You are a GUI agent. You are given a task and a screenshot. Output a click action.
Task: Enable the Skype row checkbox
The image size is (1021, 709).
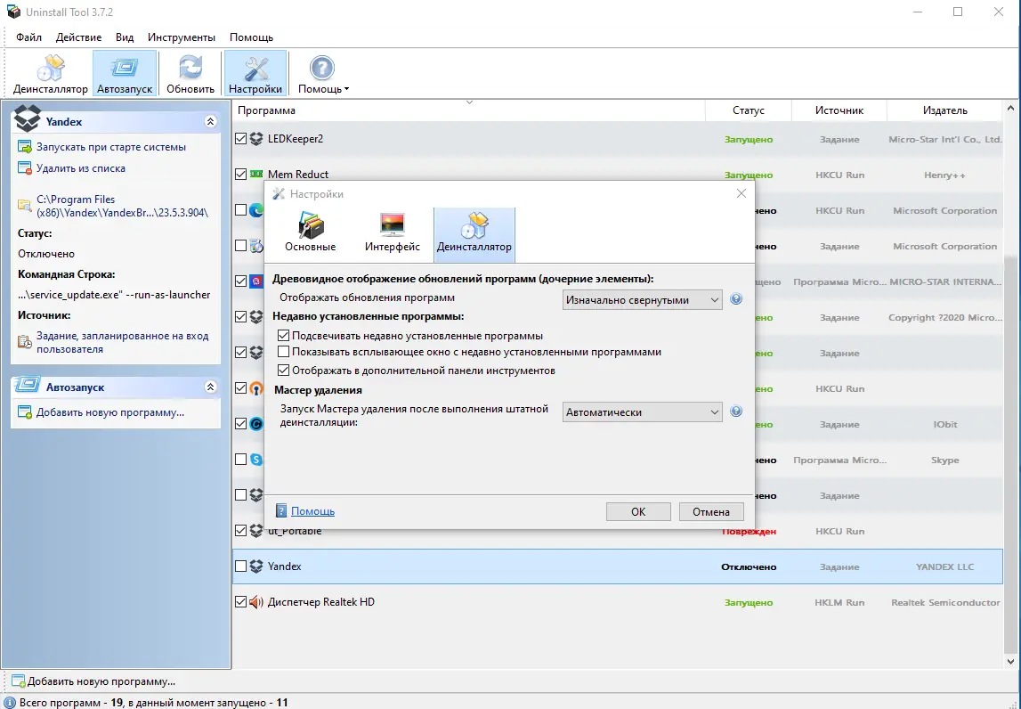(x=241, y=460)
